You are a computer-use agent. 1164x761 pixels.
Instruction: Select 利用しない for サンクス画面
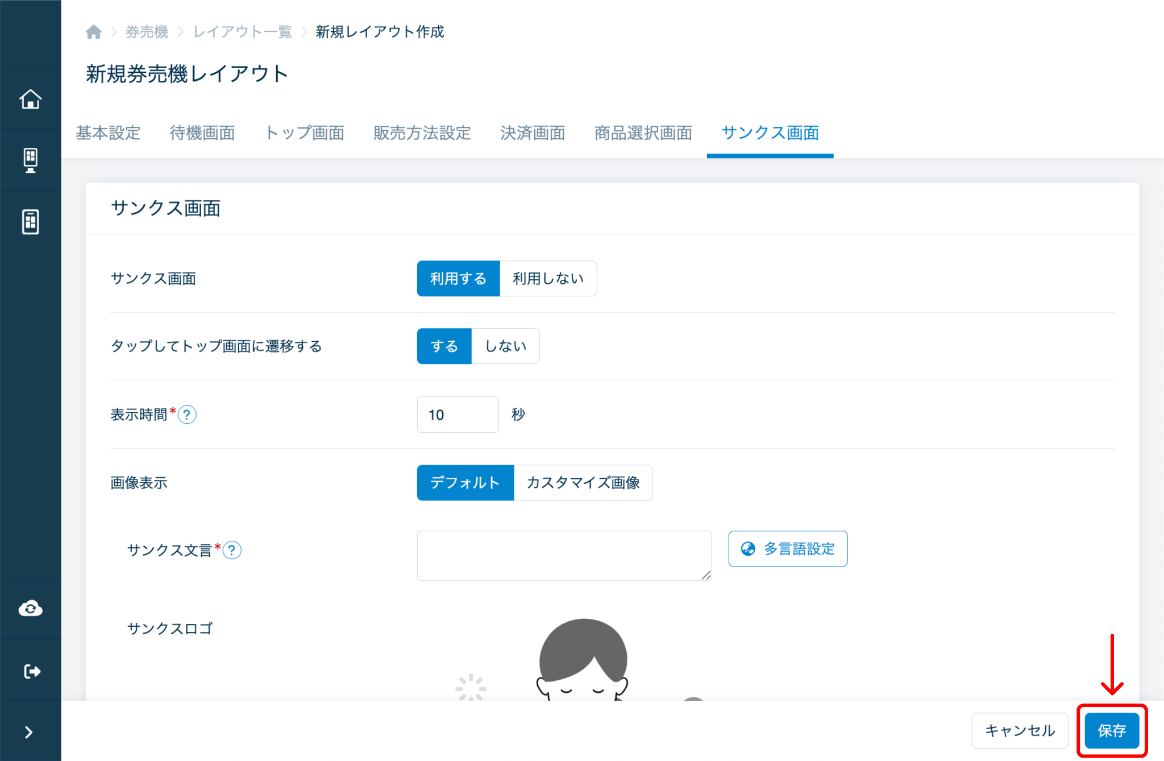click(x=548, y=279)
